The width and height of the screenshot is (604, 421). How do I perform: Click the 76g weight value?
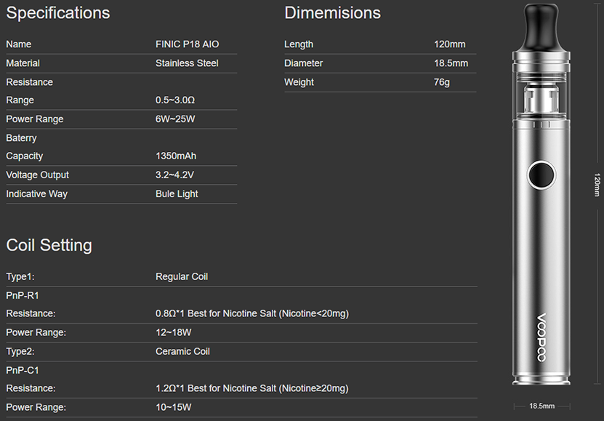[x=442, y=82]
